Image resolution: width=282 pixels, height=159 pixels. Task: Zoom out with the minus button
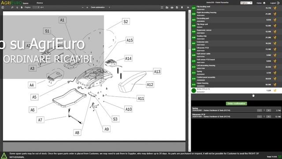tap(82, 8)
